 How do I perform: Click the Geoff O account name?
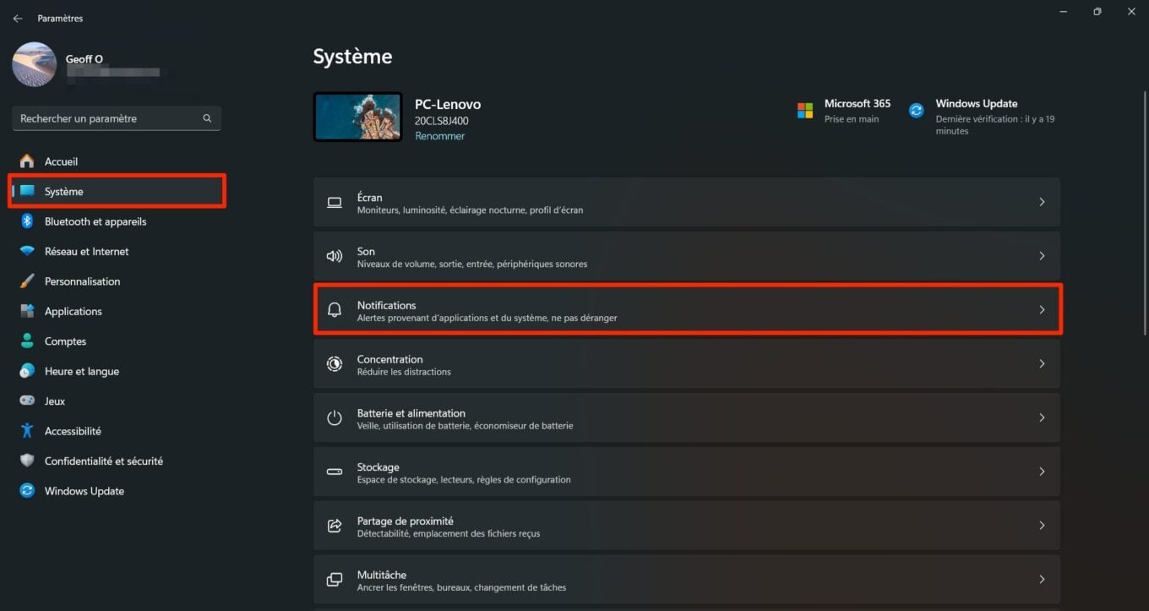pyautogui.click(x=84, y=59)
